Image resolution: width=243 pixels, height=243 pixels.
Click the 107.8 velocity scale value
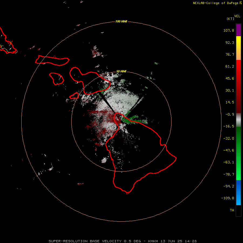point(229,30)
